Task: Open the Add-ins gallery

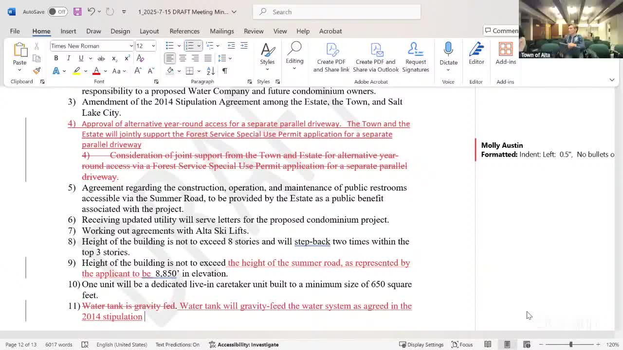Action: (505, 54)
